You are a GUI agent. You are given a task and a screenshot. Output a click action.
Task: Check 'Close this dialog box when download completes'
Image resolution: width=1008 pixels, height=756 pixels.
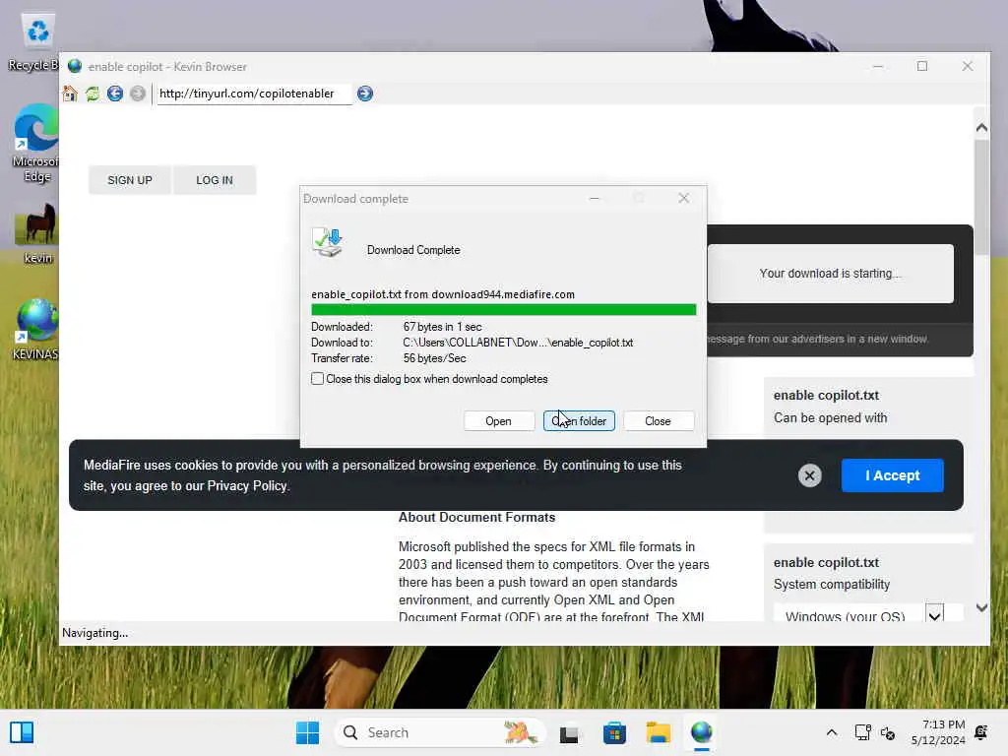[x=318, y=379]
